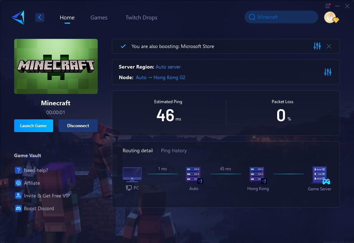
Task: Click the Minecraft title under the cover
Action: point(56,103)
